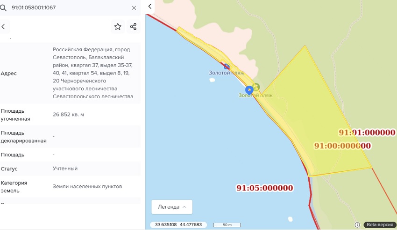Clear the cadastral number search field

click(x=134, y=8)
